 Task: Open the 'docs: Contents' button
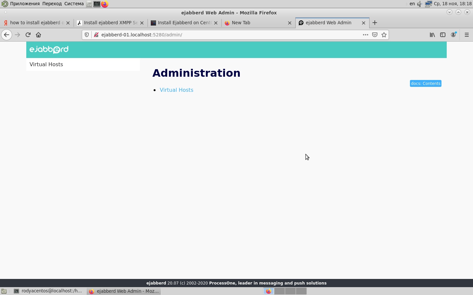[425, 84]
